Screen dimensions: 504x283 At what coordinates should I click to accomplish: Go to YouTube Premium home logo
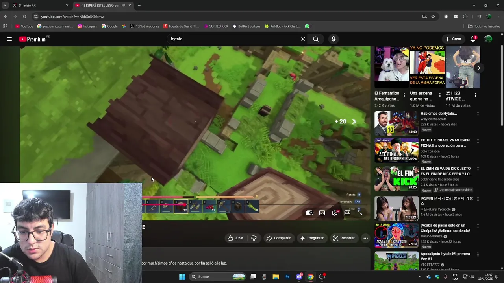point(32,39)
